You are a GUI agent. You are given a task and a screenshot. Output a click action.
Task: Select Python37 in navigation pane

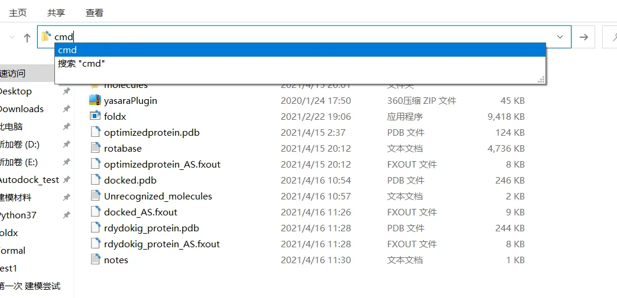click(18, 215)
